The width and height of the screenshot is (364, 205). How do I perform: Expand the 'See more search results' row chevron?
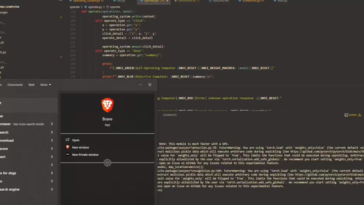pos(52,124)
